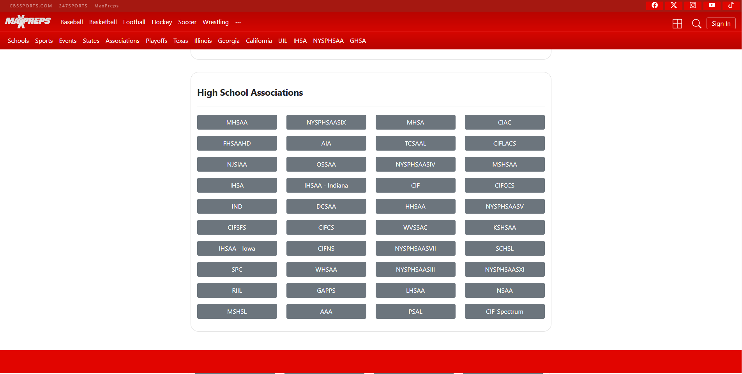The image size is (742, 374).
Task: Click the search magnifier icon
Action: [x=696, y=24]
